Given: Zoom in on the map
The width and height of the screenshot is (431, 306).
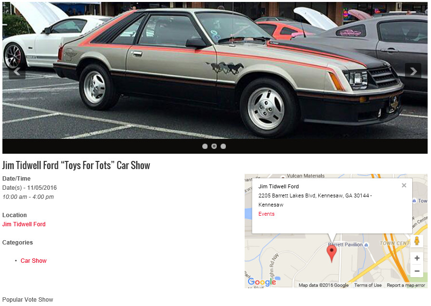Looking at the screenshot, I should 417,258.
